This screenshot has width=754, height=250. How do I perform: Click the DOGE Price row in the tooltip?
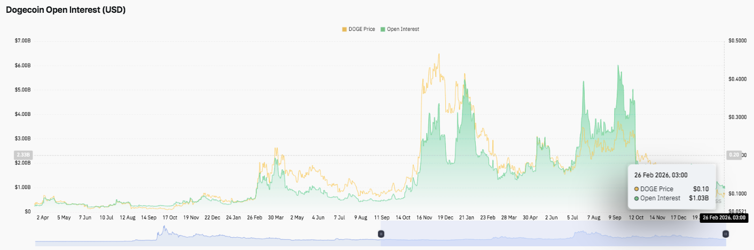pos(671,189)
